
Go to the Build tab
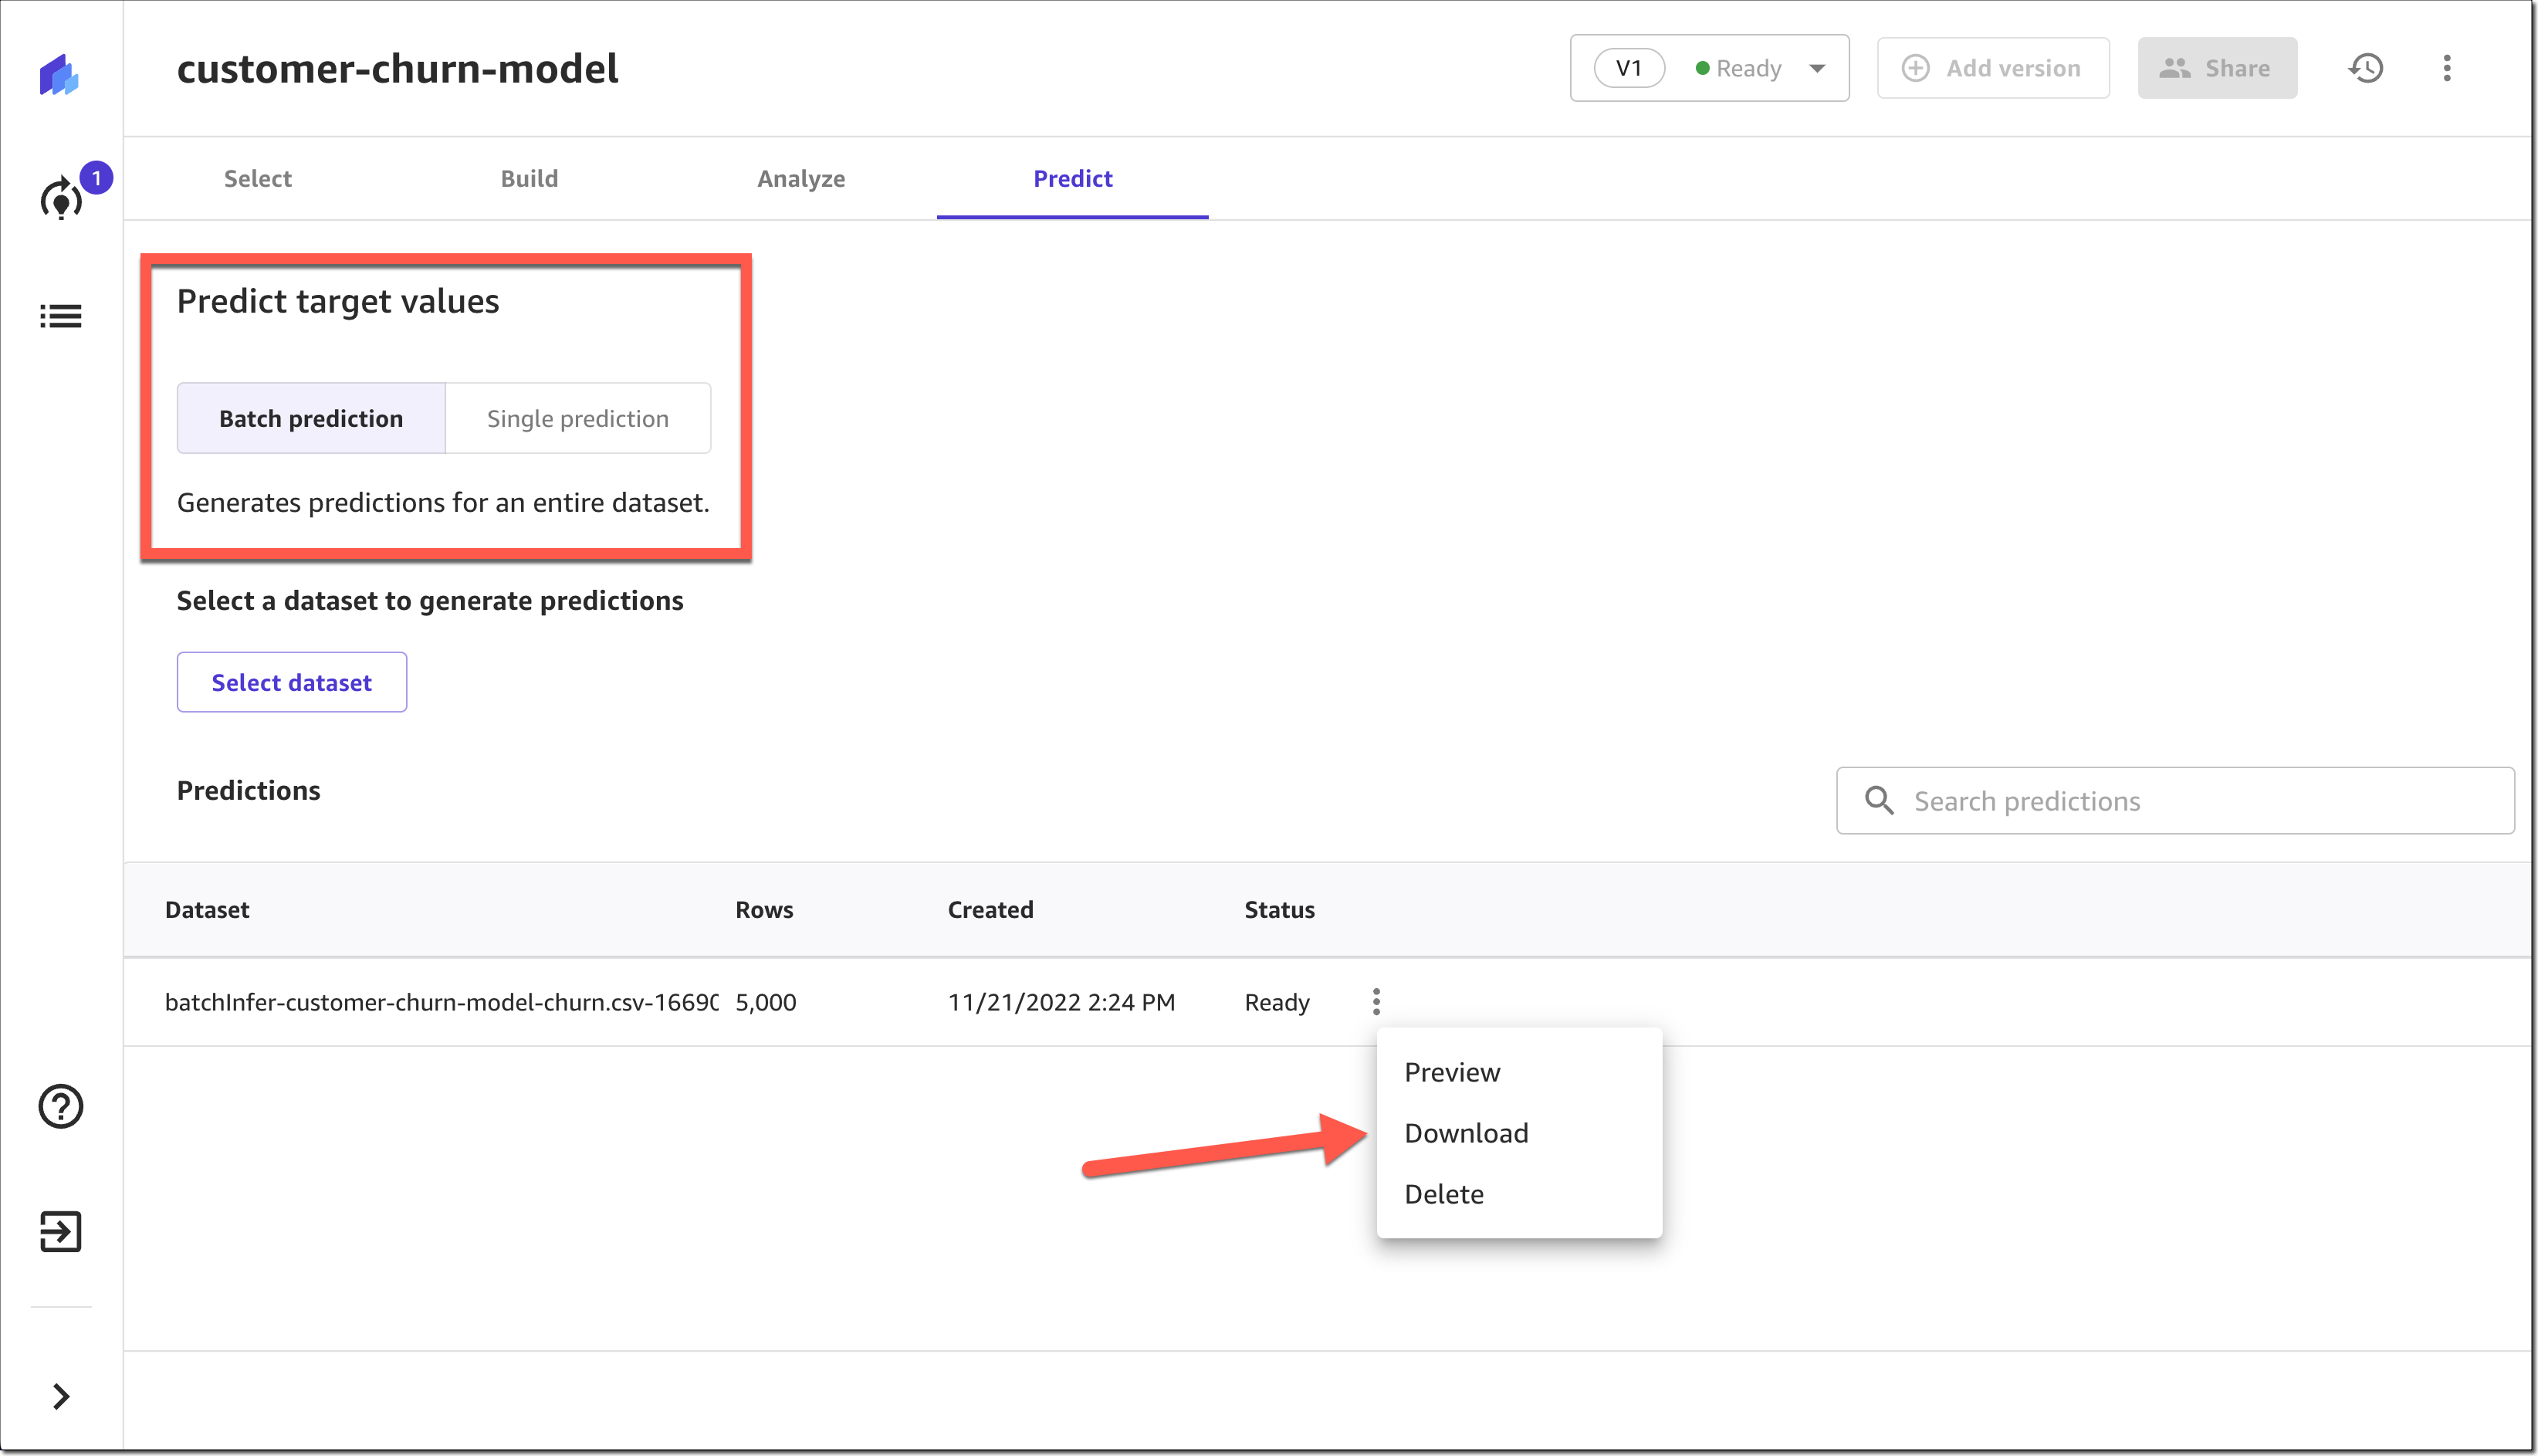529,178
